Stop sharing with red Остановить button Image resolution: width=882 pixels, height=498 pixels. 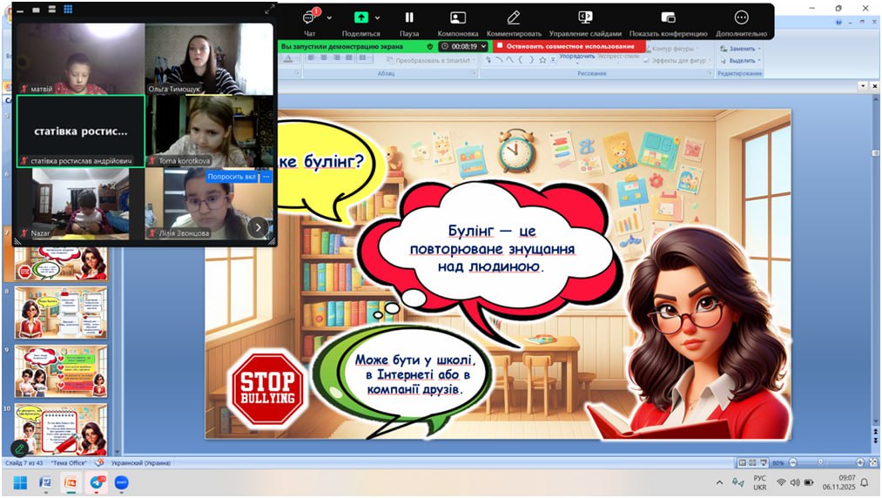point(569,46)
